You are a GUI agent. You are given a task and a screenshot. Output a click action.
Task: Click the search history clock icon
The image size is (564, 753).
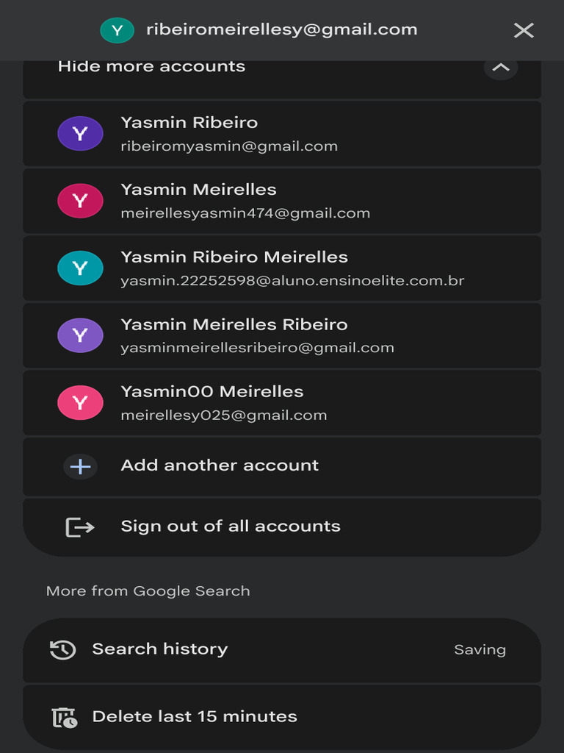(63, 650)
